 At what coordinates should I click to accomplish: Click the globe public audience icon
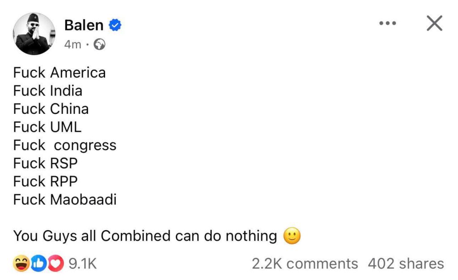coord(100,44)
